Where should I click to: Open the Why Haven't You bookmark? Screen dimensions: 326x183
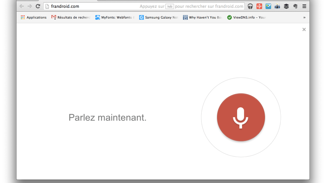coord(203,17)
